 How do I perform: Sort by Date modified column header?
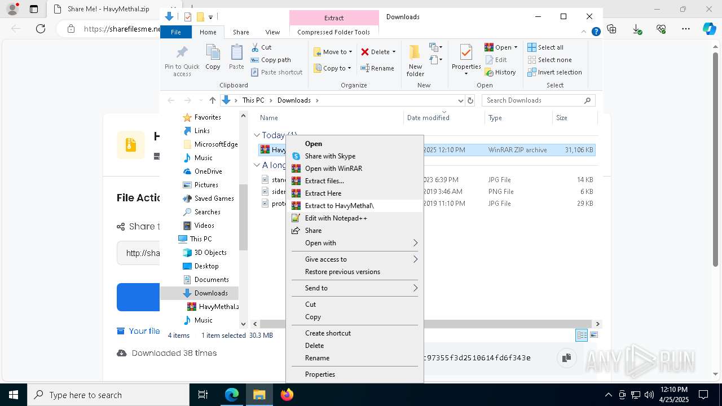(x=444, y=118)
